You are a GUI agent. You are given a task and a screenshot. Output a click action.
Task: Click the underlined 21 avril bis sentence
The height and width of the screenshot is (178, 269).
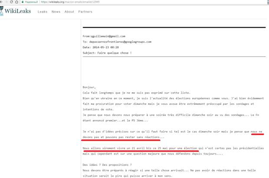pyautogui.click(x=141, y=149)
